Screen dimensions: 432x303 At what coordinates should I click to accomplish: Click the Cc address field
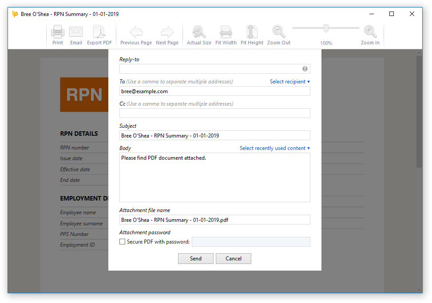214,113
